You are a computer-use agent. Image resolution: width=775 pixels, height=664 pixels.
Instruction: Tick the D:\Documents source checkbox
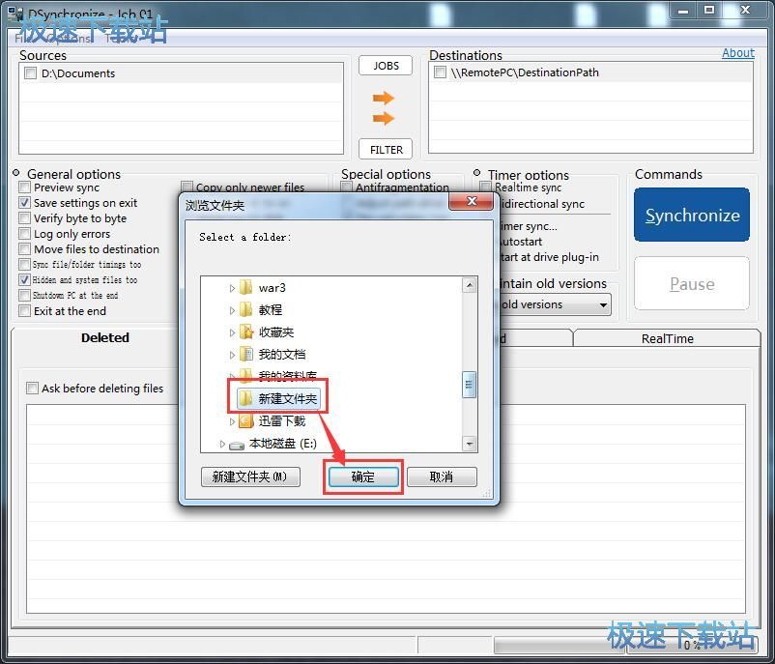click(x=31, y=73)
